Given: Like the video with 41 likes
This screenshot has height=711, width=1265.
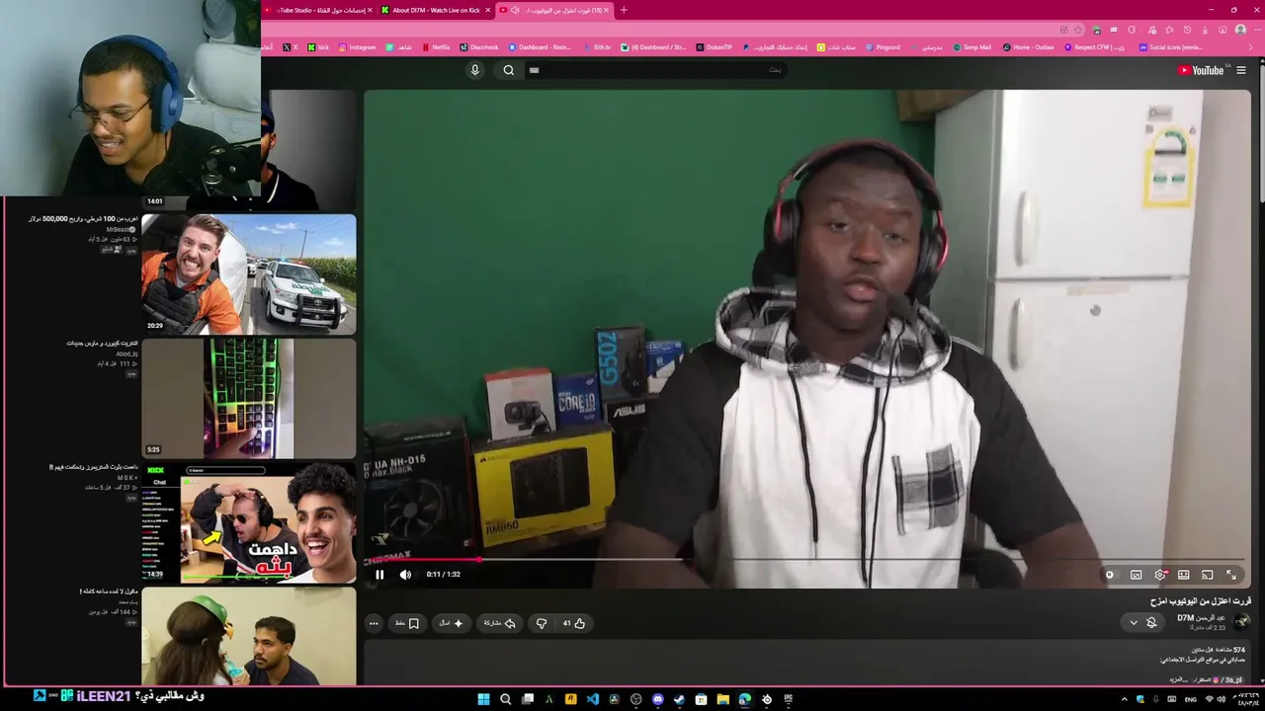Looking at the screenshot, I should pyautogui.click(x=574, y=623).
